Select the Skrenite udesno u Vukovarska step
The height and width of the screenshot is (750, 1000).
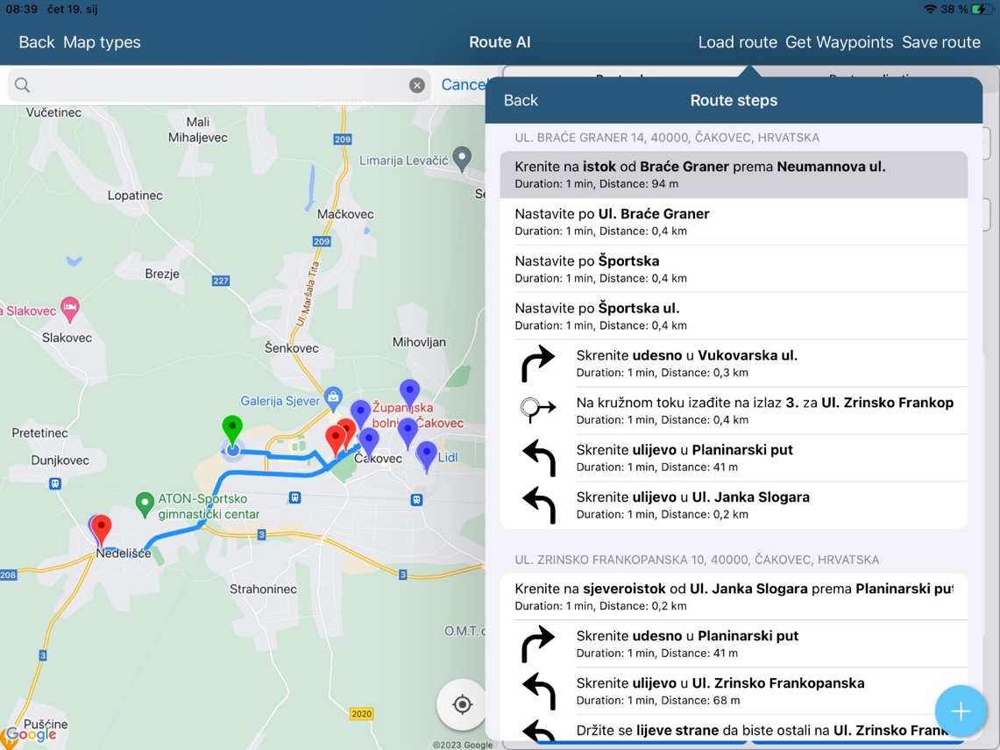click(734, 363)
